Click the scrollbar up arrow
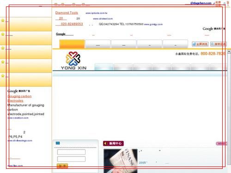231x173 pixels. coord(229,51)
